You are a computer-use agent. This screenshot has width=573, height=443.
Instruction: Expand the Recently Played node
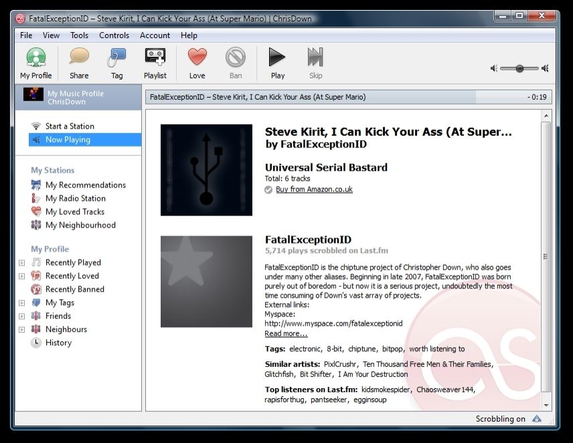pyautogui.click(x=22, y=263)
